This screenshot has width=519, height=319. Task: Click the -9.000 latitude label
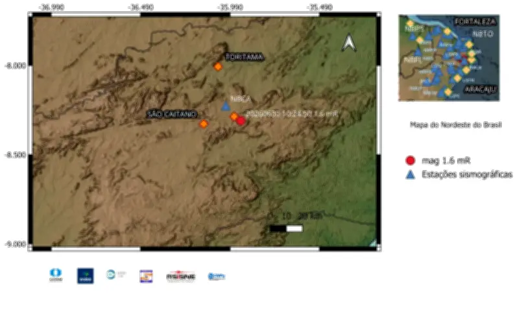(x=15, y=244)
